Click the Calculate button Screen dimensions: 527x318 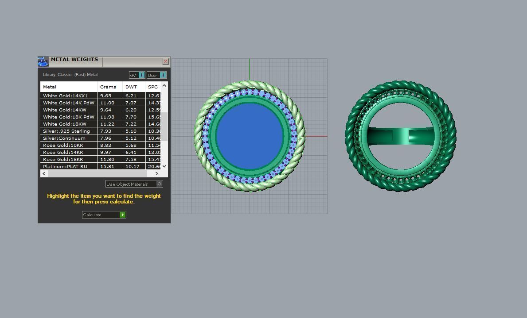104,215
